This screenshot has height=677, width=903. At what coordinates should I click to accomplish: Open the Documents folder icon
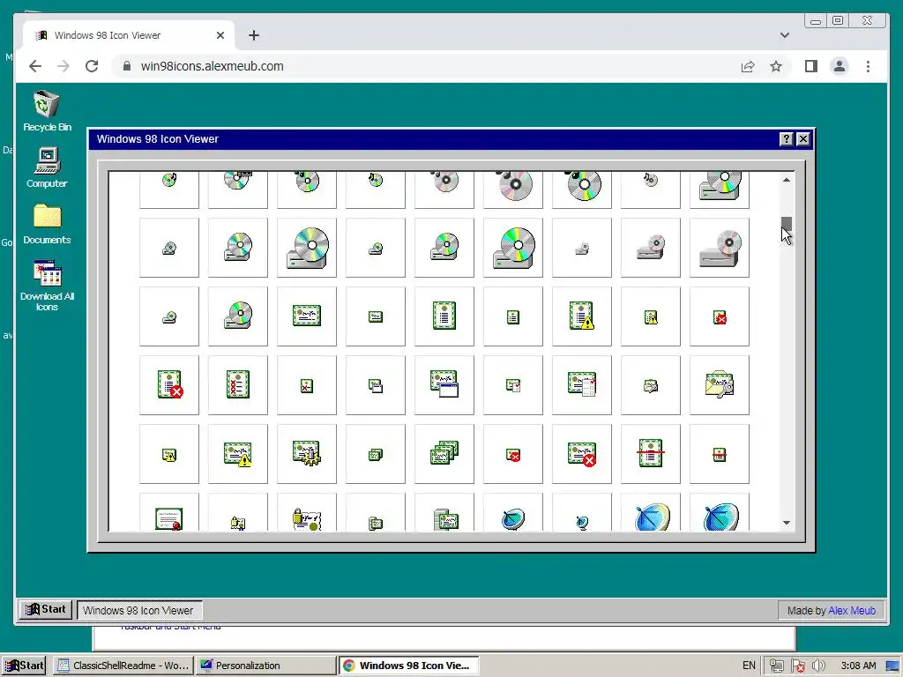47,224
